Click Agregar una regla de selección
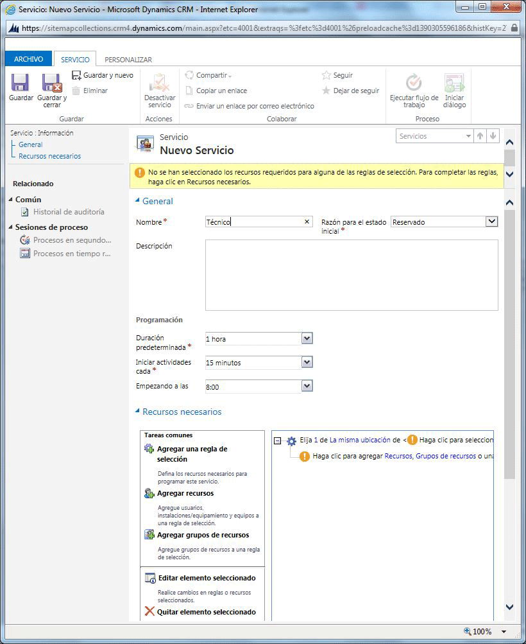Viewport: 526px width, 644px height. (192, 454)
